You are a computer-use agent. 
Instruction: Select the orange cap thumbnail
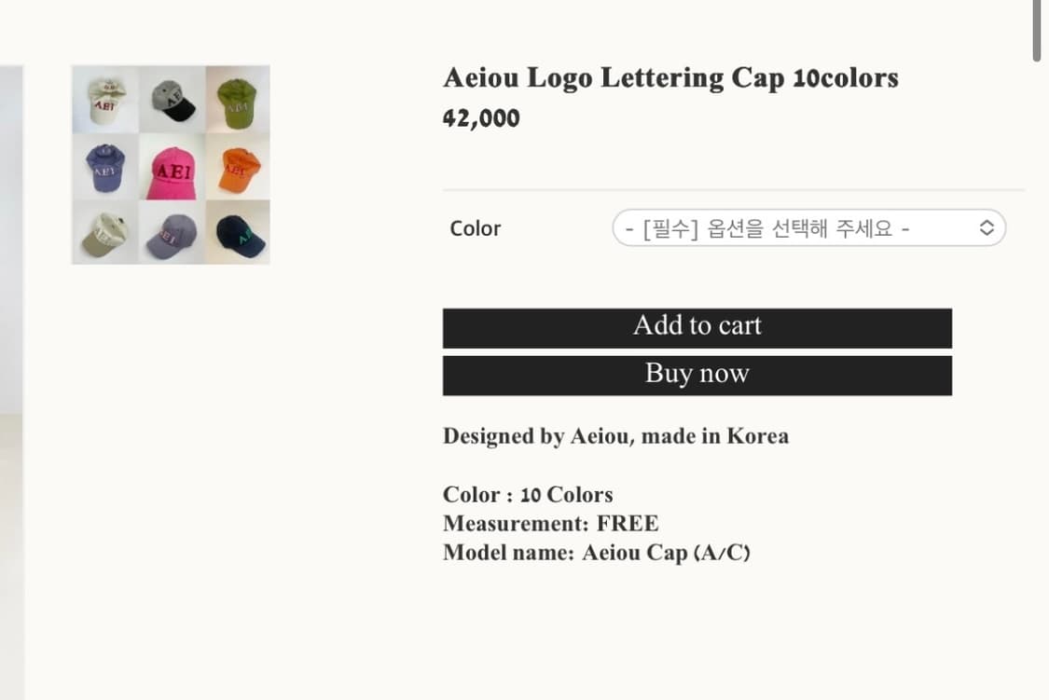point(238,164)
